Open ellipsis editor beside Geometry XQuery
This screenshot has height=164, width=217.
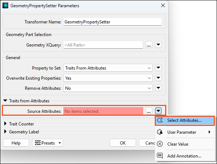pyautogui.click(x=149, y=45)
